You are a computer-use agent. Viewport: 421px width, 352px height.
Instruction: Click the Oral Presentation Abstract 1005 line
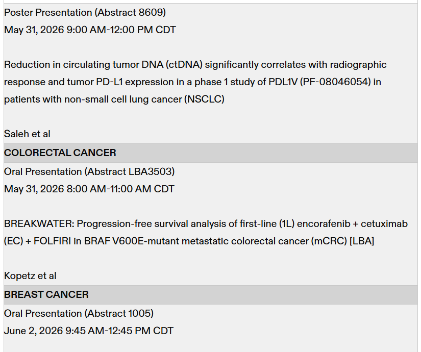(79, 313)
